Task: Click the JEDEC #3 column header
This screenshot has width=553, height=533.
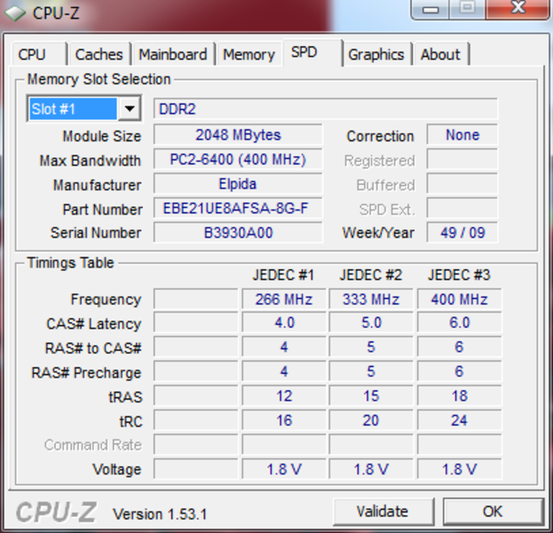Action: [x=459, y=275]
